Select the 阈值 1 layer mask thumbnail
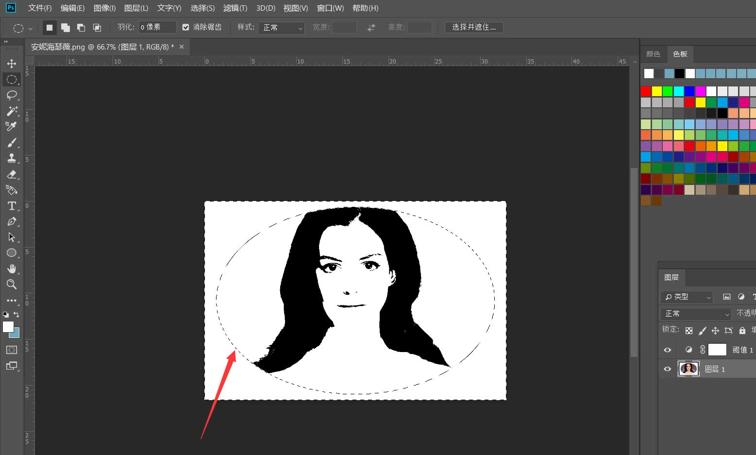 pyautogui.click(x=717, y=350)
